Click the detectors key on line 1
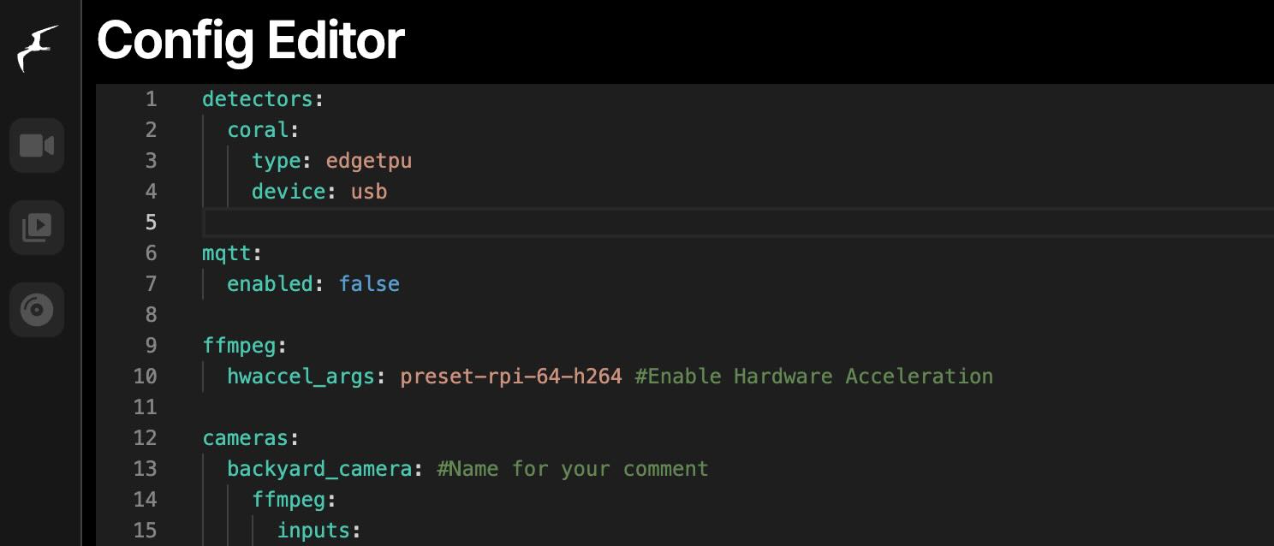 [258, 99]
